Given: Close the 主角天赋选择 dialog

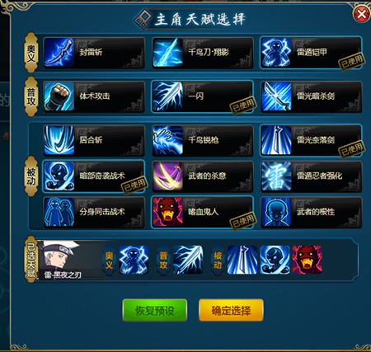Looking at the screenshot, I should 361,14.
